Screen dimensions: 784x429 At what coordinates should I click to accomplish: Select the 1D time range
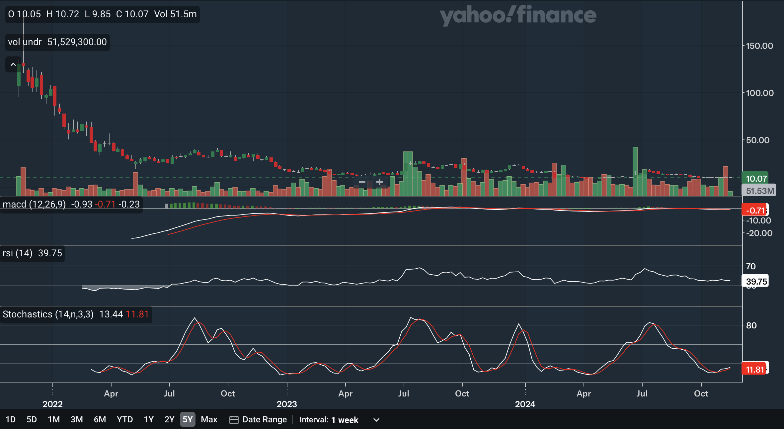coord(11,420)
